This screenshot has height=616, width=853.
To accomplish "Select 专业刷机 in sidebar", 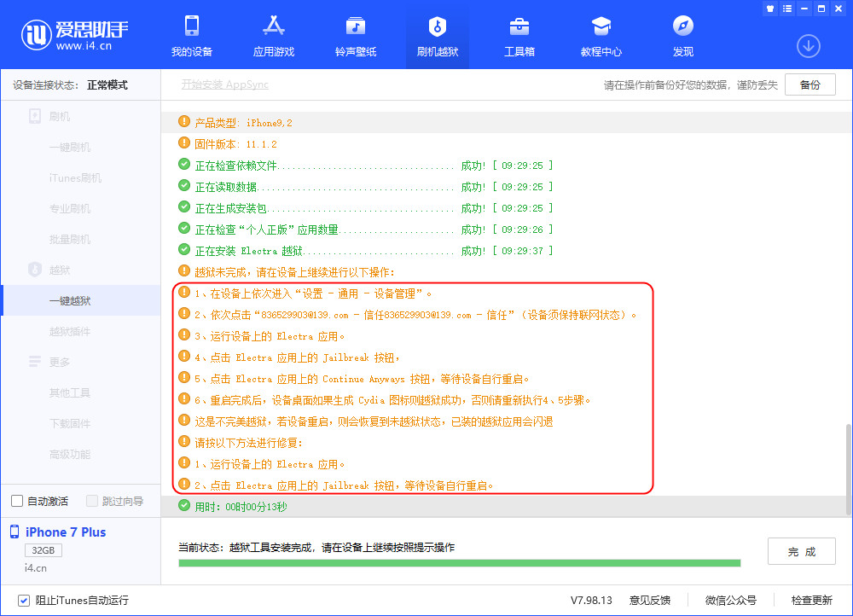I will [x=70, y=208].
